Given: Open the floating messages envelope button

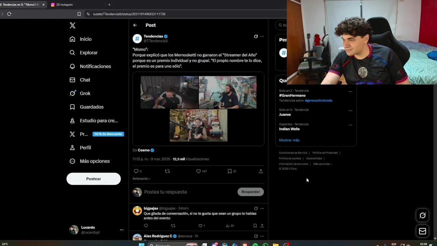Looking at the screenshot, I should tap(423, 231).
